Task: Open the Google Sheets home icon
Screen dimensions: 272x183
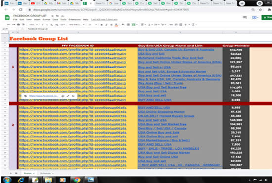Action: (7, 17)
